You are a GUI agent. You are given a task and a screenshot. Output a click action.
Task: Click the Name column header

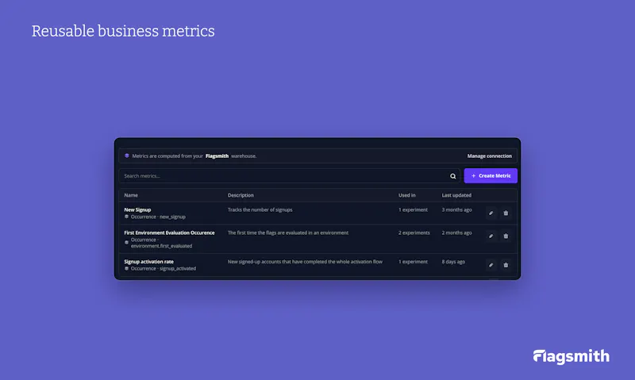[x=131, y=195]
